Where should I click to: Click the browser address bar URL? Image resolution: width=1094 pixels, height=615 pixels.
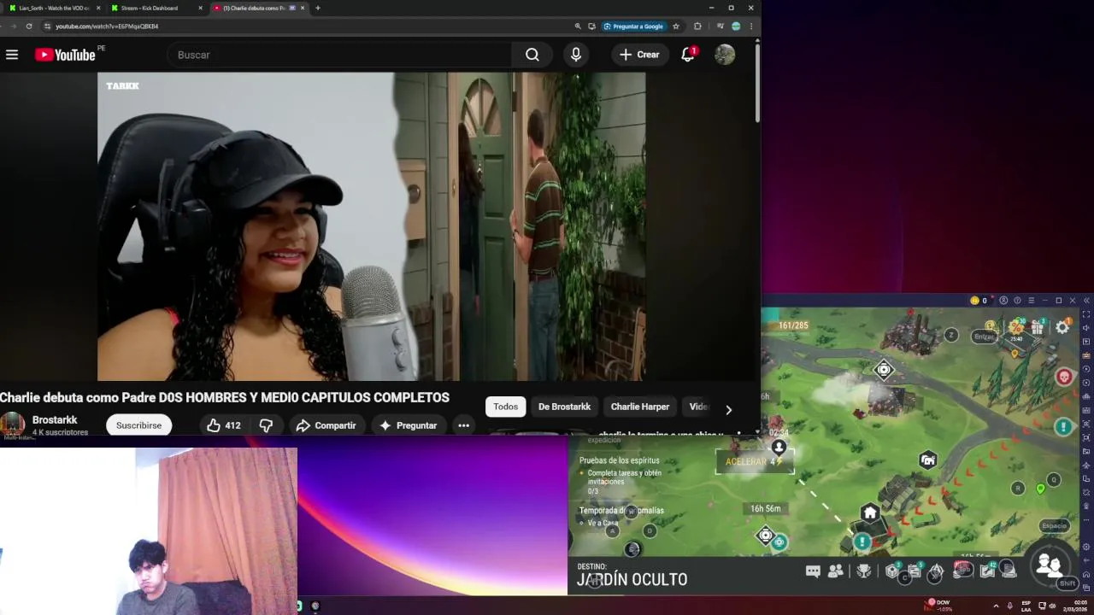coord(107,26)
